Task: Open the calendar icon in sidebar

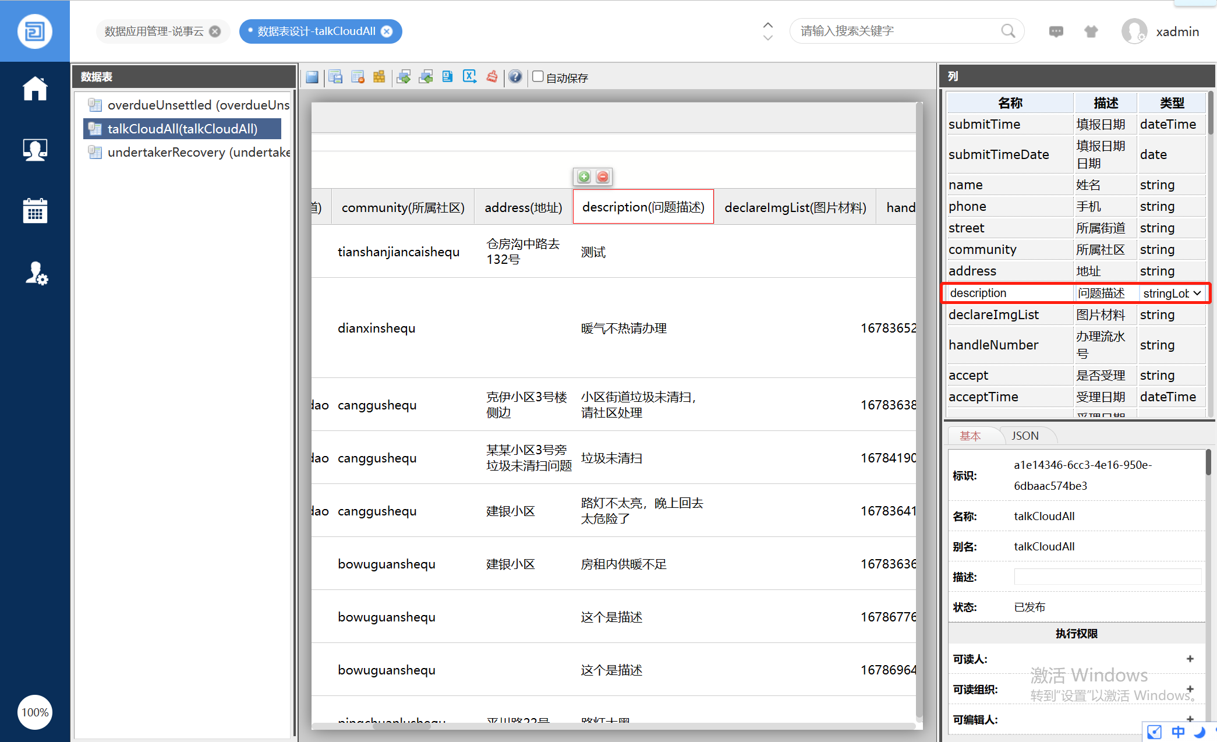Action: point(35,211)
